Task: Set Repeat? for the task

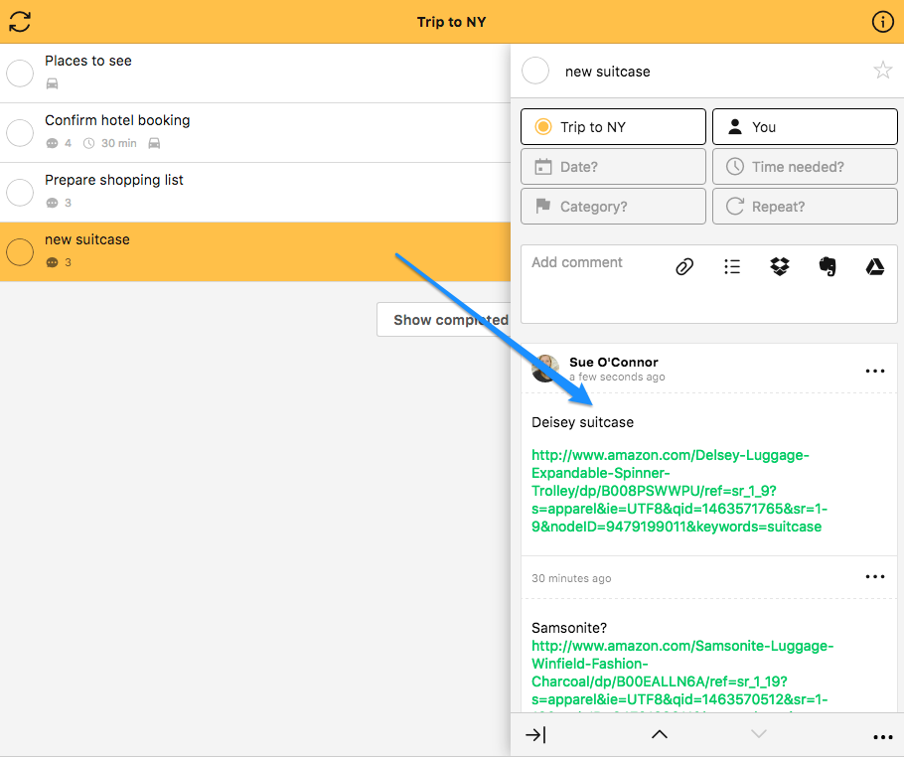Action: pos(805,207)
